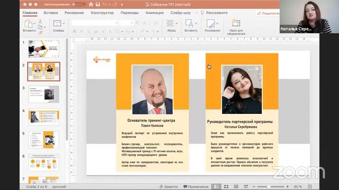Viewport: 339px width, 190px height.
Task: Toggle bold Ж formatting
Action: click(x=74, y=32)
